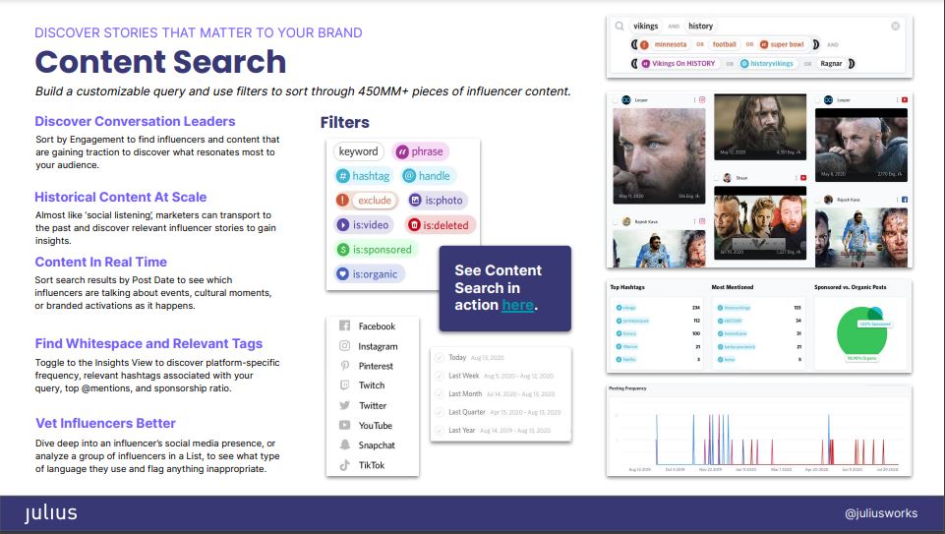Viewport: 945px width, 534px height.
Task: Select the Last Year check circle
Action: tap(440, 431)
